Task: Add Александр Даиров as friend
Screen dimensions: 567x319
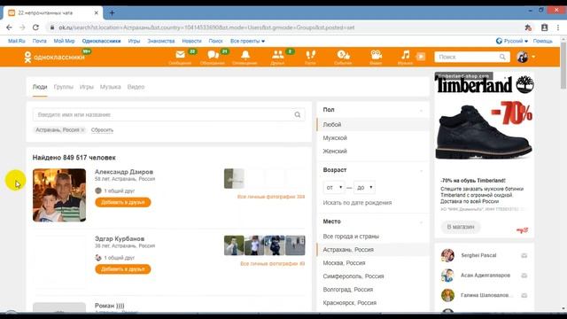Action: (x=123, y=202)
